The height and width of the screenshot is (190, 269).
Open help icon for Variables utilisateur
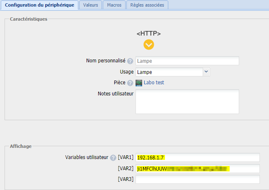113,158
